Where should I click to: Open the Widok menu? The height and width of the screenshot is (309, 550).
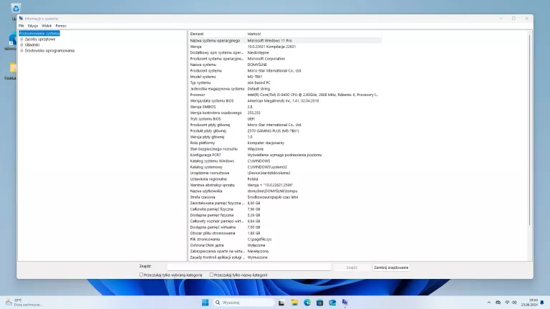[47, 26]
